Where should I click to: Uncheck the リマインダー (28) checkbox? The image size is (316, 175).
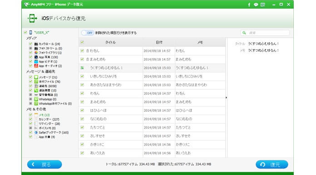point(30,123)
